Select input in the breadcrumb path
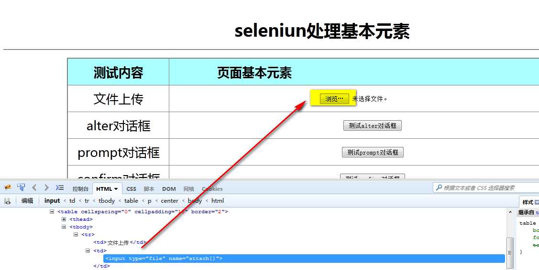Image resolution: width=539 pixels, height=270 pixels. pos(52,201)
